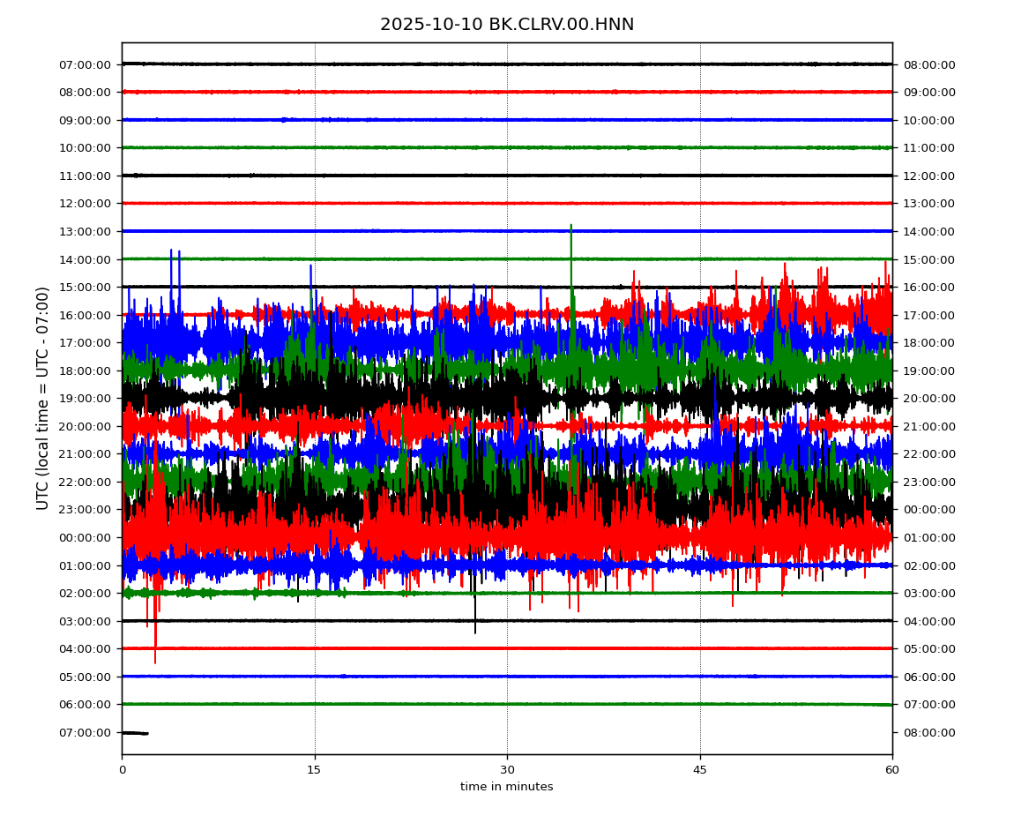Click the 11:00:00 local time label on the right axis
The height and width of the screenshot is (838, 1014).
[x=928, y=148]
